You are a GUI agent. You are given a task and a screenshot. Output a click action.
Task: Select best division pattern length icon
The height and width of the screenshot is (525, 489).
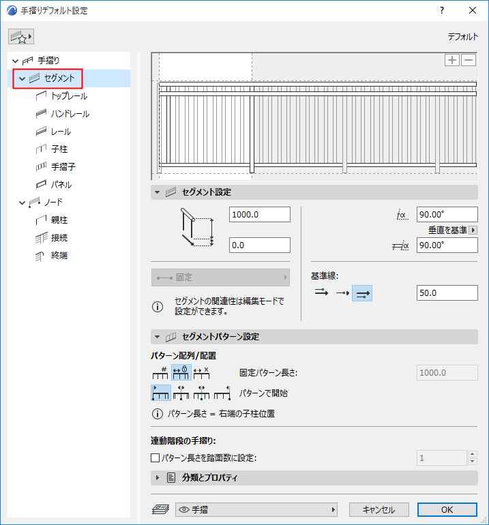(202, 373)
